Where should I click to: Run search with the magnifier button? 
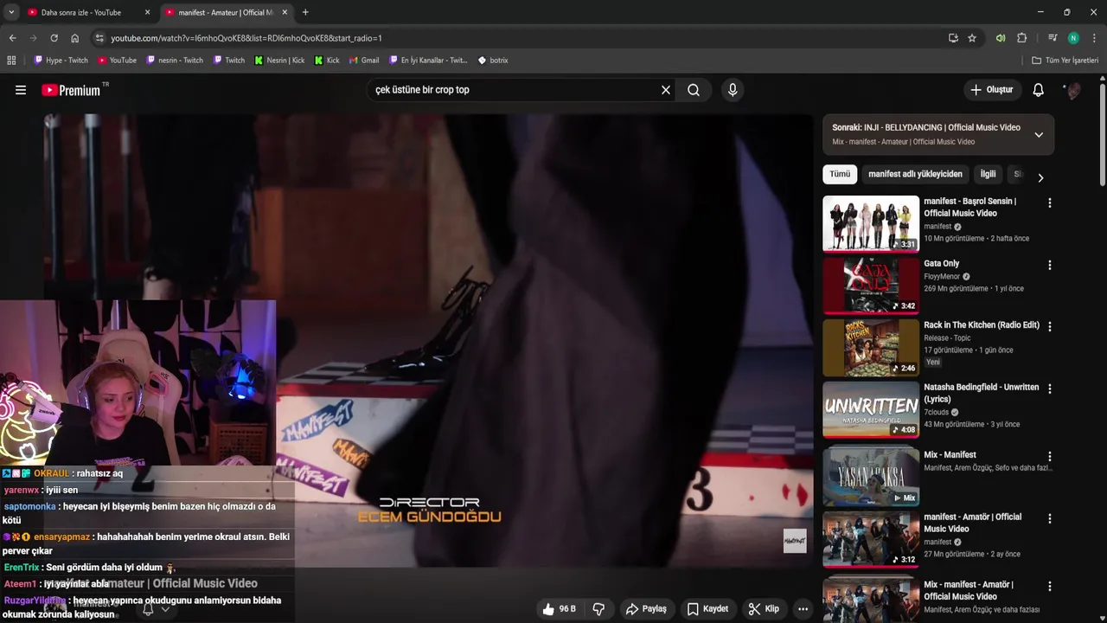[x=694, y=90]
